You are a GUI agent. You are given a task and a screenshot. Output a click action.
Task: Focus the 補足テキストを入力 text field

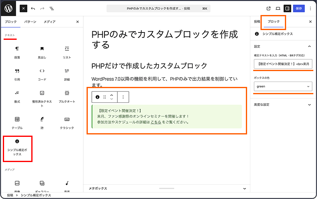point(283,64)
